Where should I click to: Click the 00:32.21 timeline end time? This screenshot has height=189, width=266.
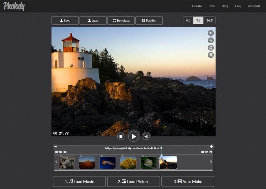click(x=206, y=152)
